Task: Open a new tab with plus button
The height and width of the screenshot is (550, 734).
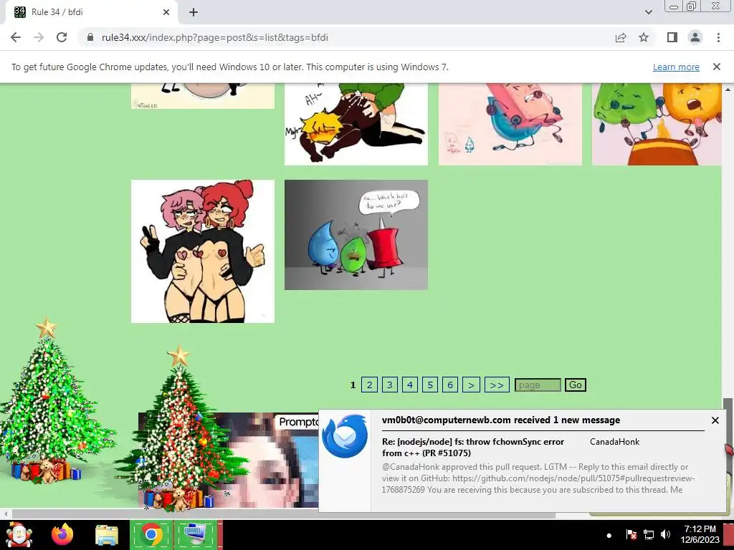Action: [194, 12]
